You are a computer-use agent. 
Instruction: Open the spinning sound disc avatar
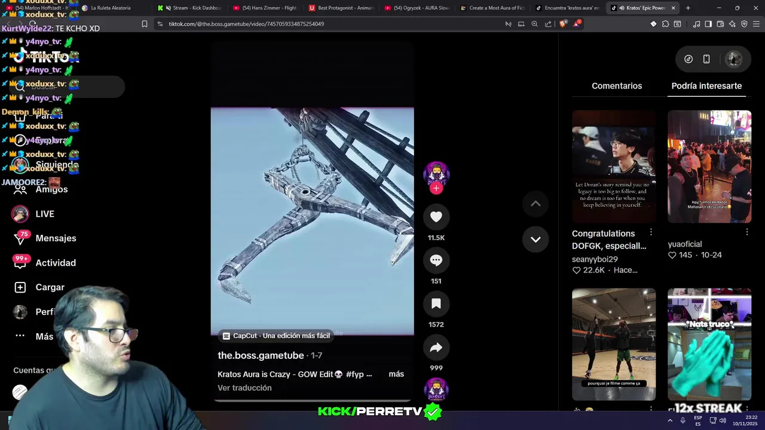(x=436, y=389)
